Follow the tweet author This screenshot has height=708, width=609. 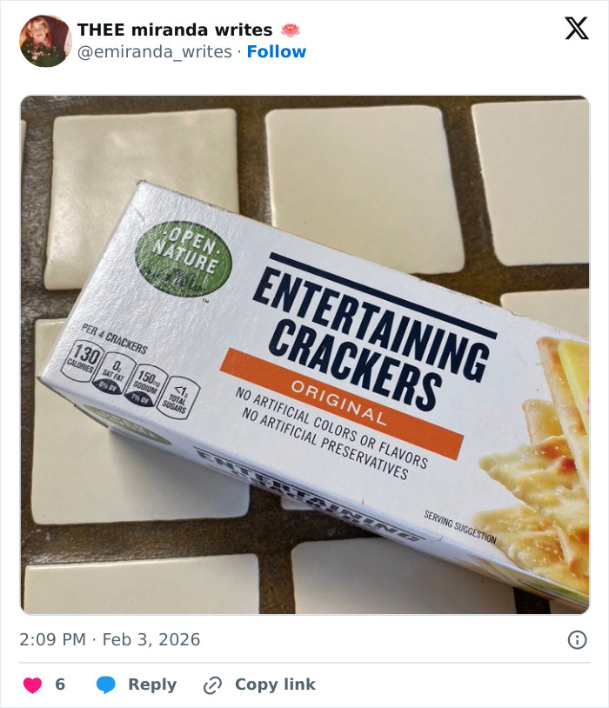(277, 52)
